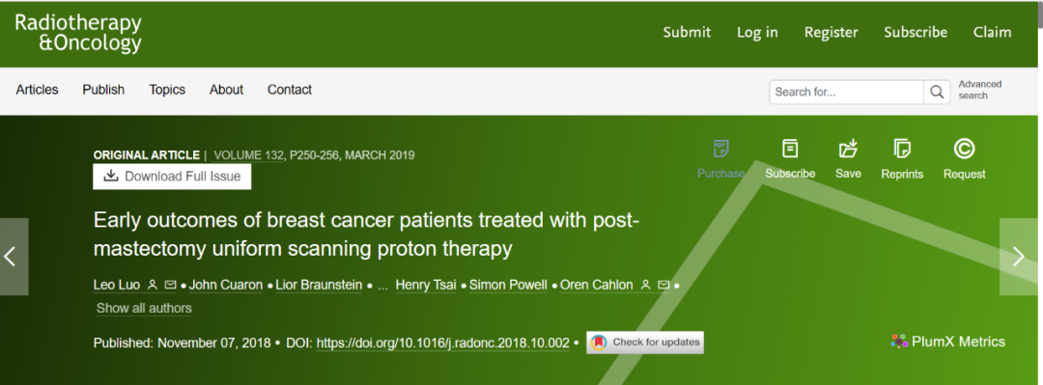Open Reprints icon
The width and height of the screenshot is (1043, 385).
[902, 149]
